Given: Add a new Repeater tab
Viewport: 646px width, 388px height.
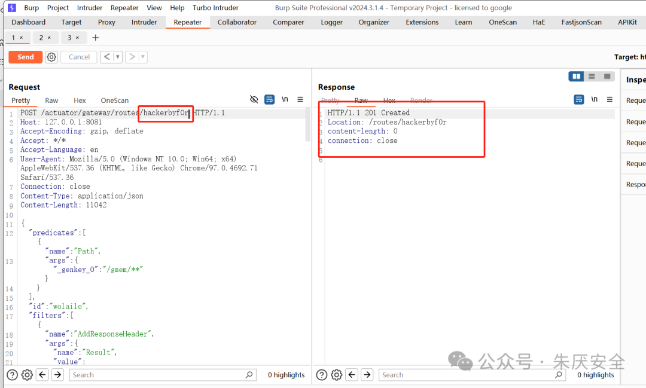Looking at the screenshot, I should 96,38.
